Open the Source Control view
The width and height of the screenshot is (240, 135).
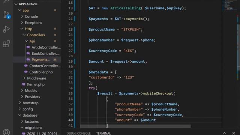pyautogui.click(x=6, y=15)
